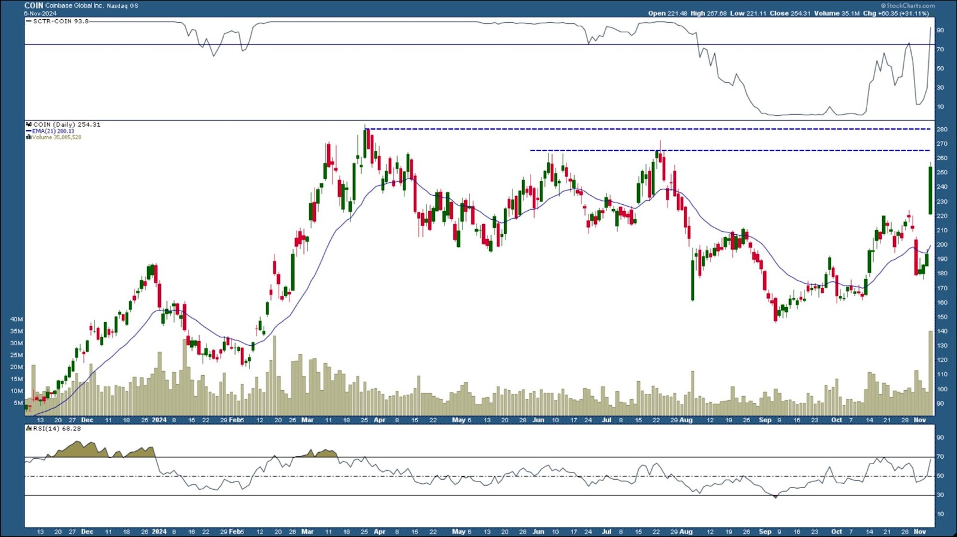Click the small icon before RSI(14)
The image size is (957, 537).
(29, 429)
